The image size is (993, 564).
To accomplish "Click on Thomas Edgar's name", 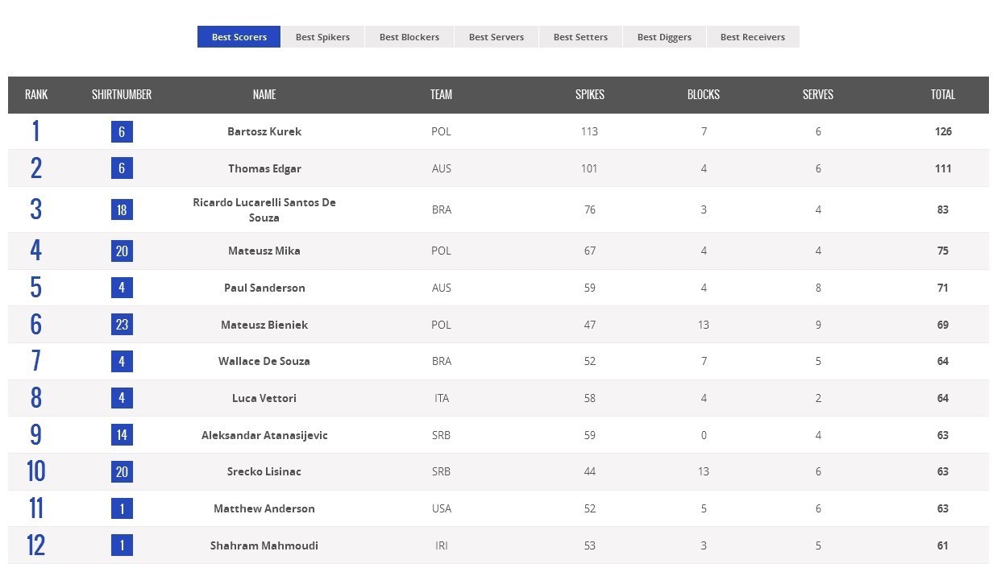I will click(264, 168).
